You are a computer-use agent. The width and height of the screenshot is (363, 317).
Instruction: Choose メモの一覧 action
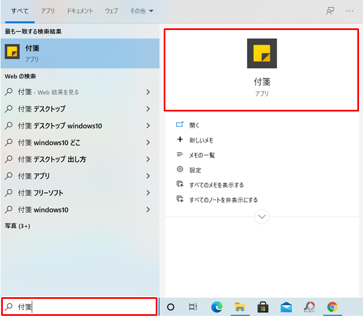coord(202,155)
